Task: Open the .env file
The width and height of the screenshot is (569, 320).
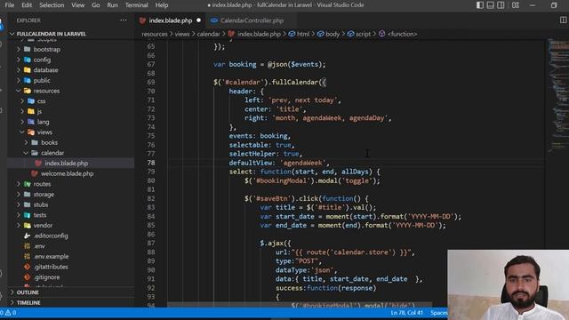Action: click(x=39, y=246)
